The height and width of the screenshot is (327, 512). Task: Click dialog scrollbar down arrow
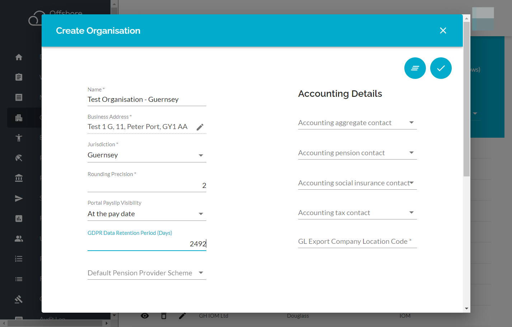click(466, 308)
